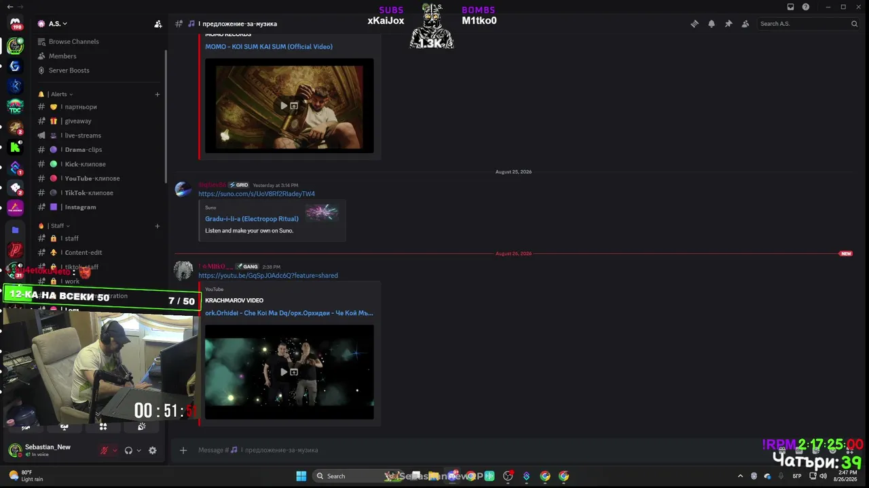
Task: Open the Discord inbox
Action: [790, 7]
